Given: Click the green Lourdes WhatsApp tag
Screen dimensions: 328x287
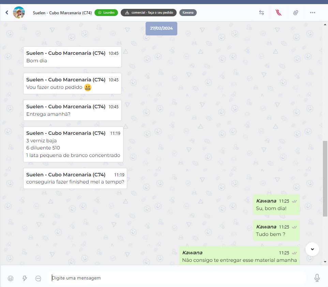Looking at the screenshot, I should click(106, 13).
